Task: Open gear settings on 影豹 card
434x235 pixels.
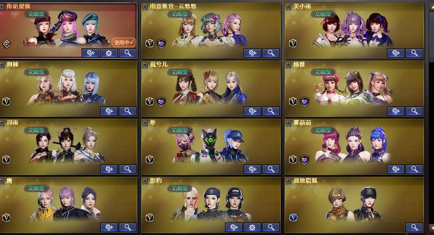Action: (x=252, y=227)
